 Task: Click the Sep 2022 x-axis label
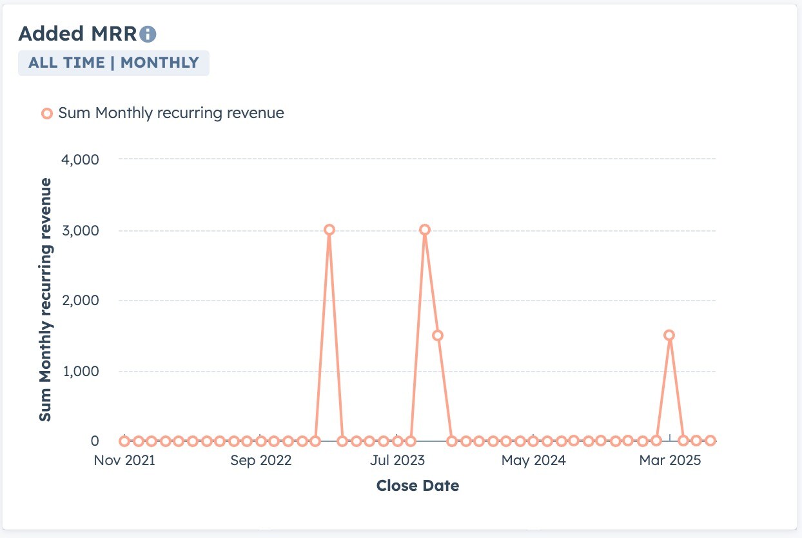[x=261, y=461]
